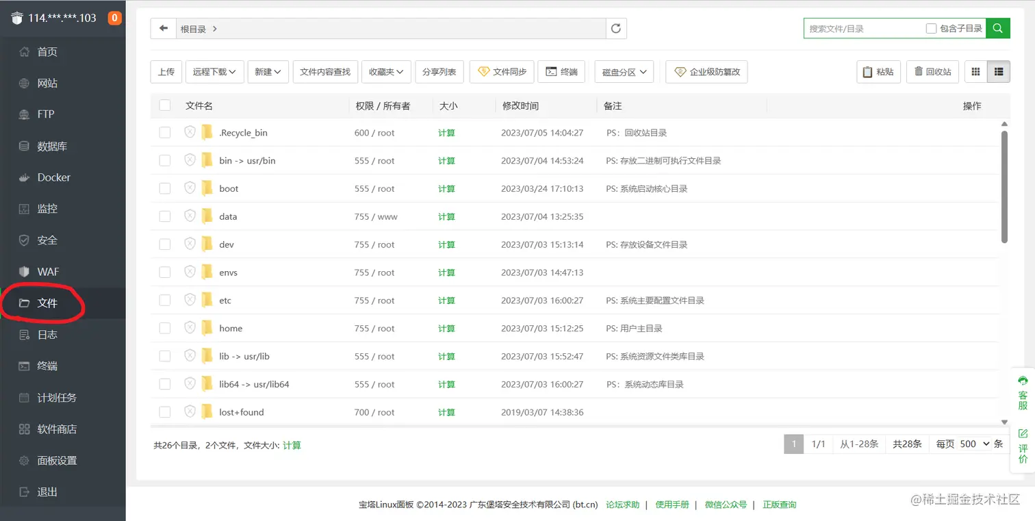Select the etc row checkbox

(x=165, y=300)
